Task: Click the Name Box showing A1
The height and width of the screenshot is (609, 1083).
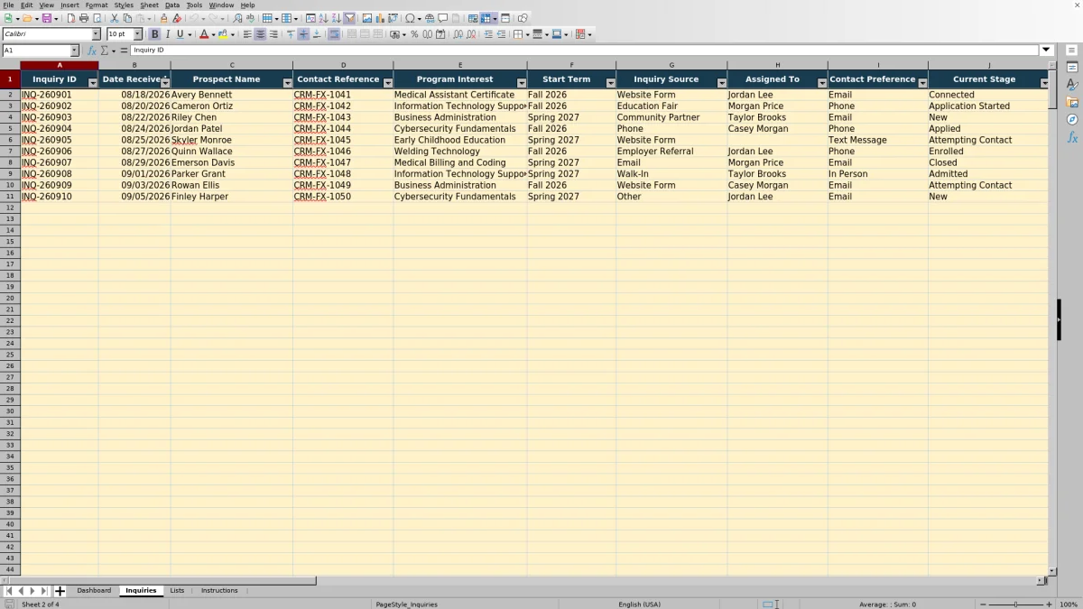Action: (x=35, y=51)
